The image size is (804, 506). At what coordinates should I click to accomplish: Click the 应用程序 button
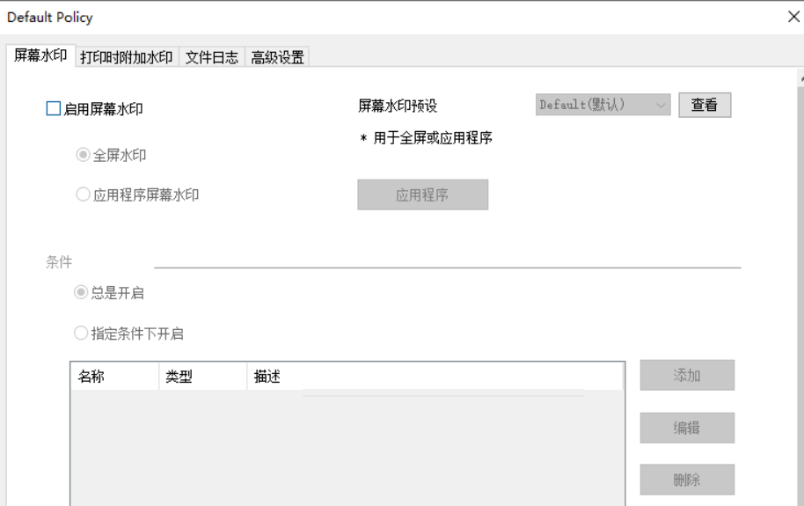[x=422, y=194]
